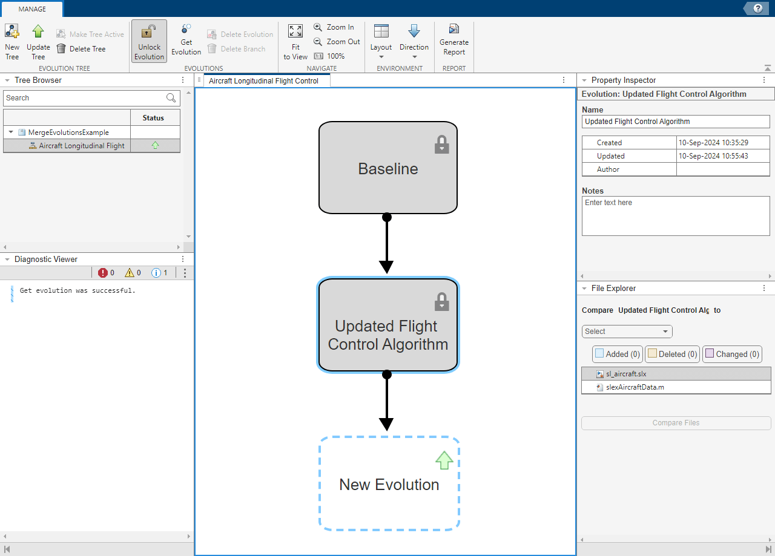Screen dimensions: 775x556
Task: Switch to the MANAGE ribbon tab
Action: click(32, 9)
